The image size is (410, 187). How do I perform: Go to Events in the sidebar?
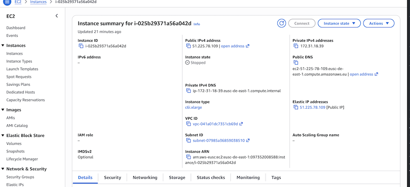point(12,35)
